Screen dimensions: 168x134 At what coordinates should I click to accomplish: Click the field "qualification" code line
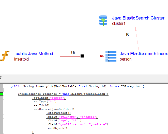click(77, 124)
